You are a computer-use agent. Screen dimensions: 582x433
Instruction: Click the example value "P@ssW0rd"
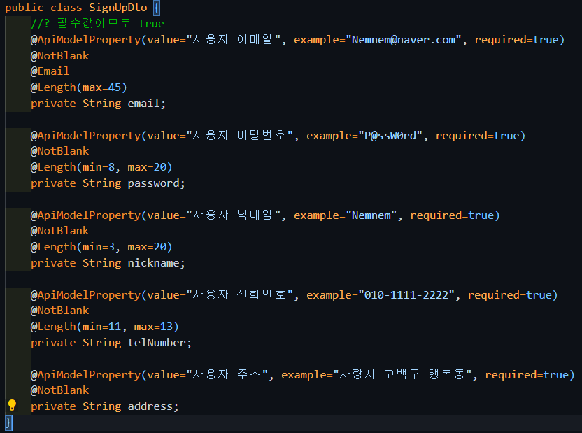tap(390, 136)
